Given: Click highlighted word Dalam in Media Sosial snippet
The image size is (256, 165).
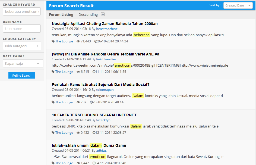Looking at the screenshot, I should [138, 96].
